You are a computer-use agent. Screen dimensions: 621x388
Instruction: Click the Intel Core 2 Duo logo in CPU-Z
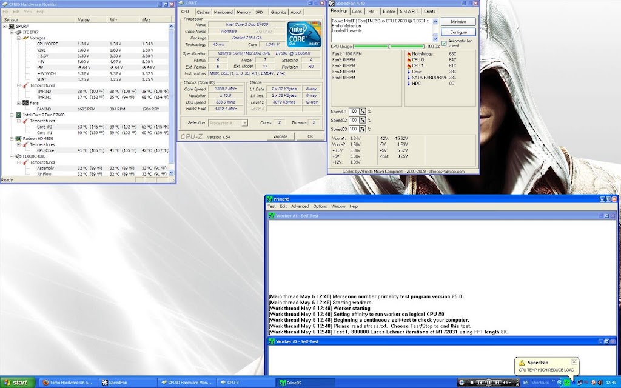click(x=304, y=34)
